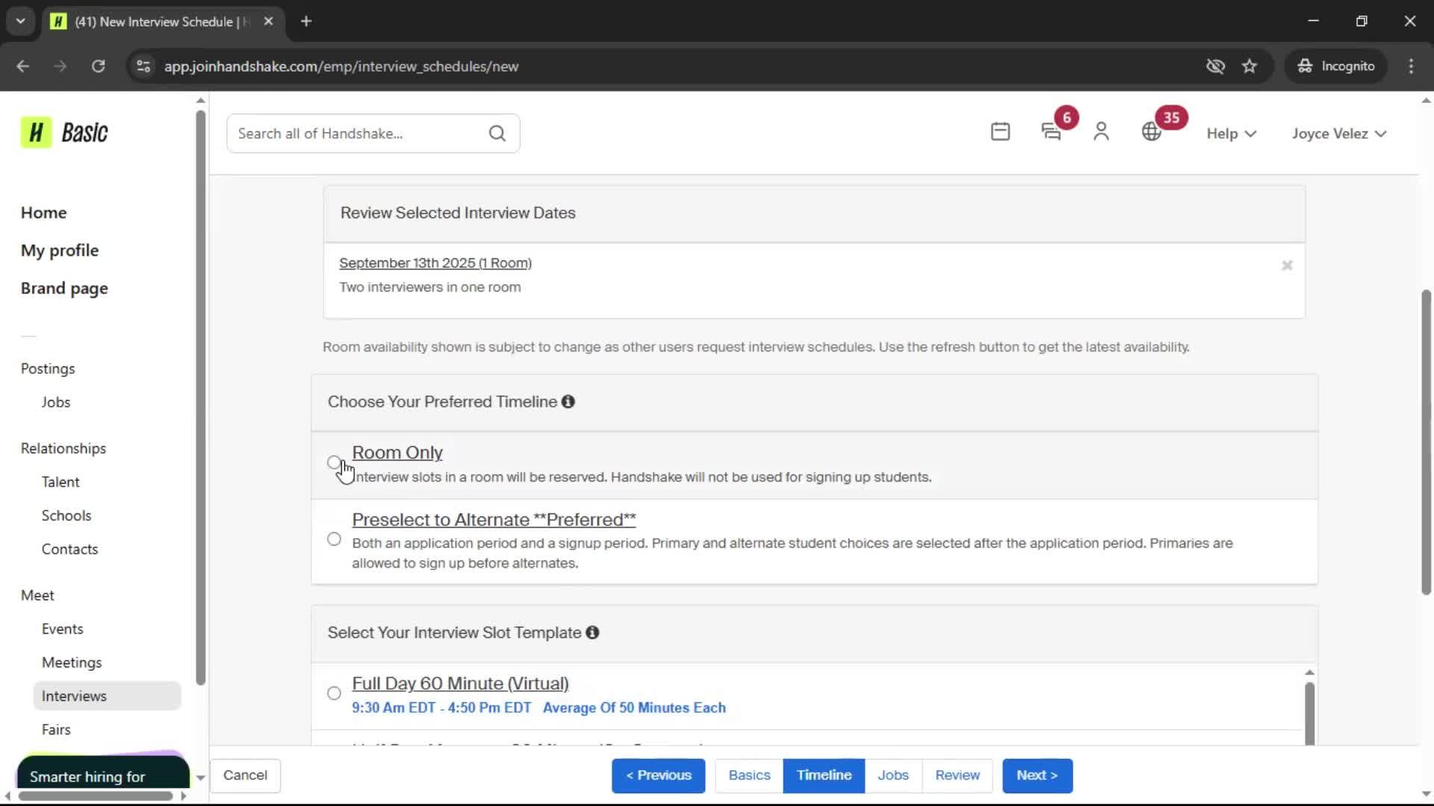Click the Room Only link text
The image size is (1434, 806).
tap(397, 453)
